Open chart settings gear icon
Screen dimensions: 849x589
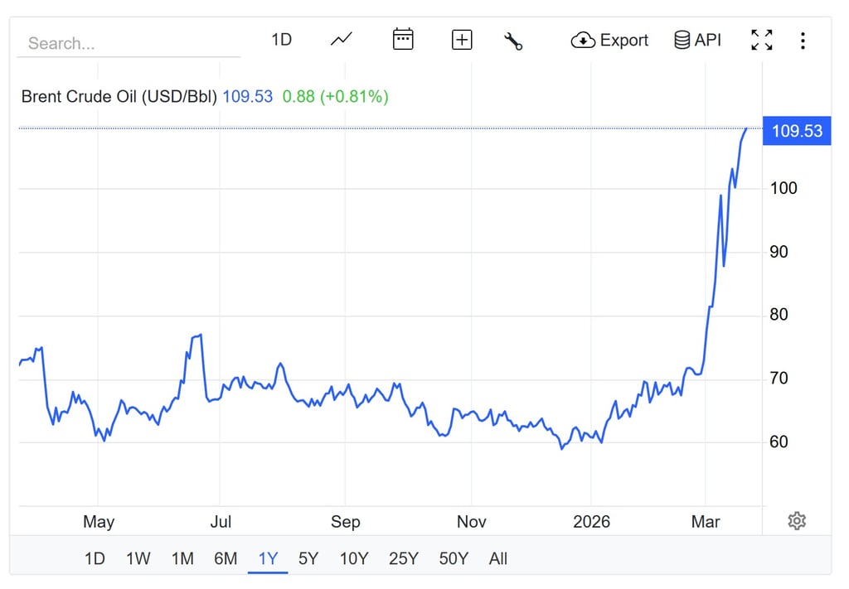pyautogui.click(x=797, y=520)
